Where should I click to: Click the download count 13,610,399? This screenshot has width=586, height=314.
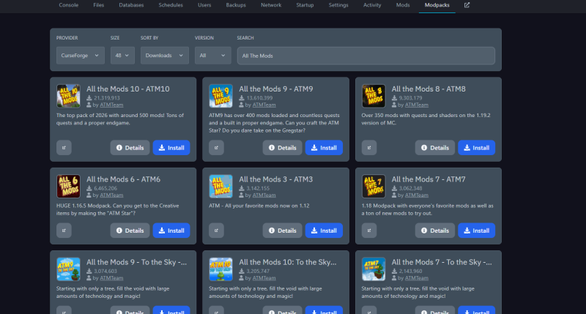coord(259,98)
